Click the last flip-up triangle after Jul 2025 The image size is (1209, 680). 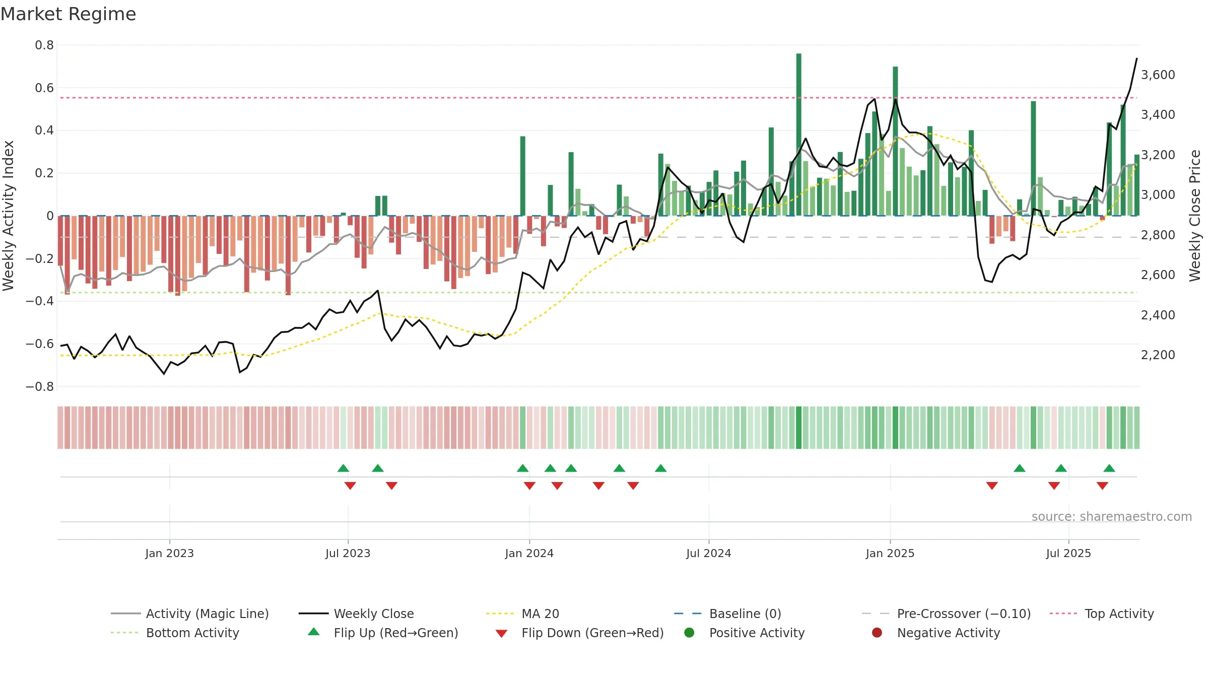coord(1109,468)
